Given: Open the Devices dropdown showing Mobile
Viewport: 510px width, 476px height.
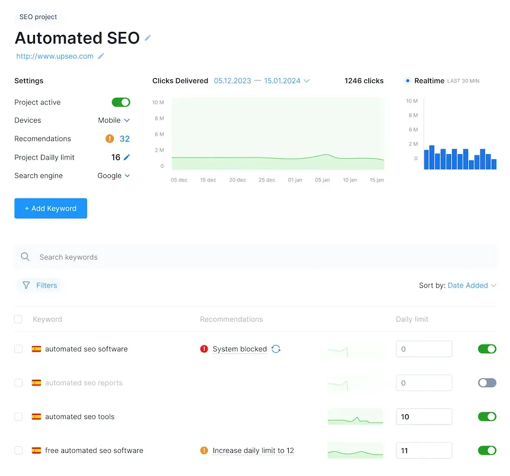Looking at the screenshot, I should tap(113, 120).
